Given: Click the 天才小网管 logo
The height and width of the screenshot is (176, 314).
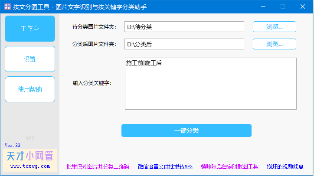Looking at the screenshot, I should pyautogui.click(x=29, y=156).
